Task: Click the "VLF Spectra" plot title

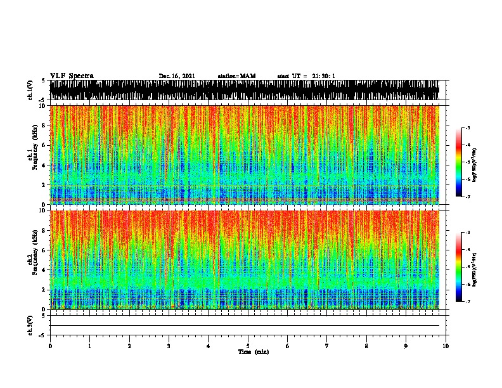Action: pos(72,76)
